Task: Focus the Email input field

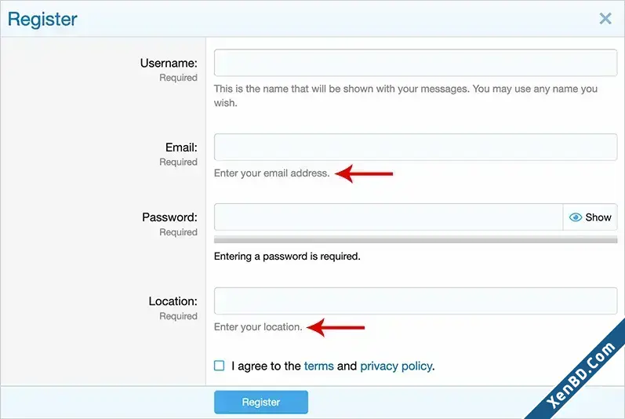Action: (x=416, y=147)
